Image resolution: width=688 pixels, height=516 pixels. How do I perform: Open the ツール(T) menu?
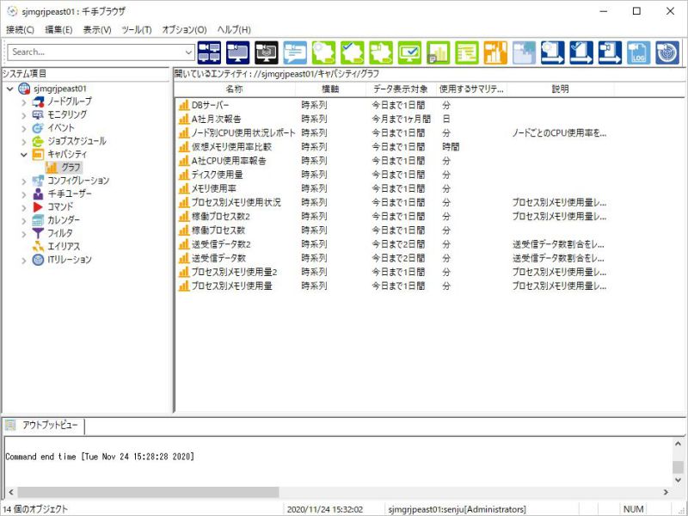click(x=137, y=30)
